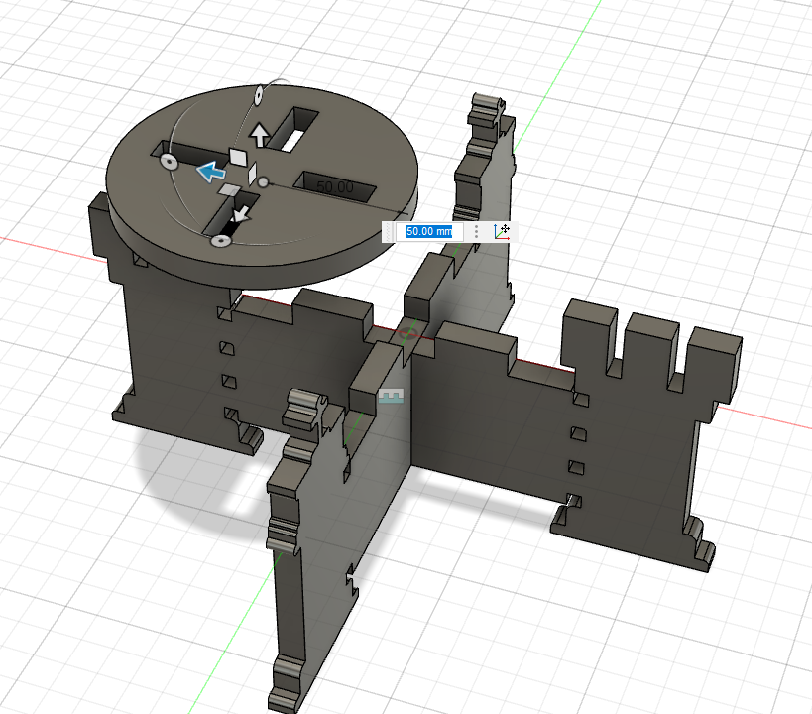This screenshot has height=714, width=812.
Task: Open the vertical three-dot options menu beside the distance field
Action: (x=477, y=232)
